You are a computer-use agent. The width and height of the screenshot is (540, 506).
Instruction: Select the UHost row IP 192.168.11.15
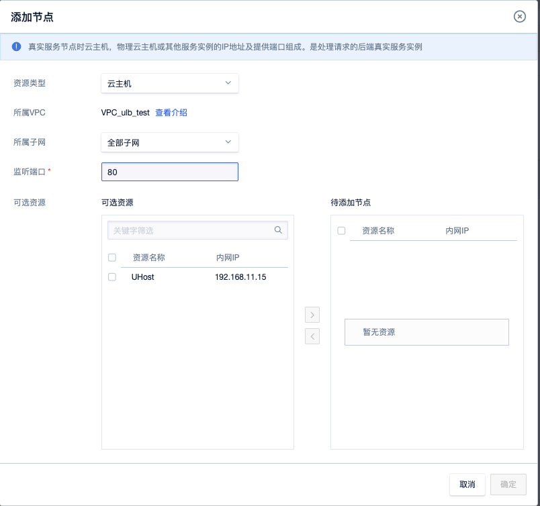[240, 276]
